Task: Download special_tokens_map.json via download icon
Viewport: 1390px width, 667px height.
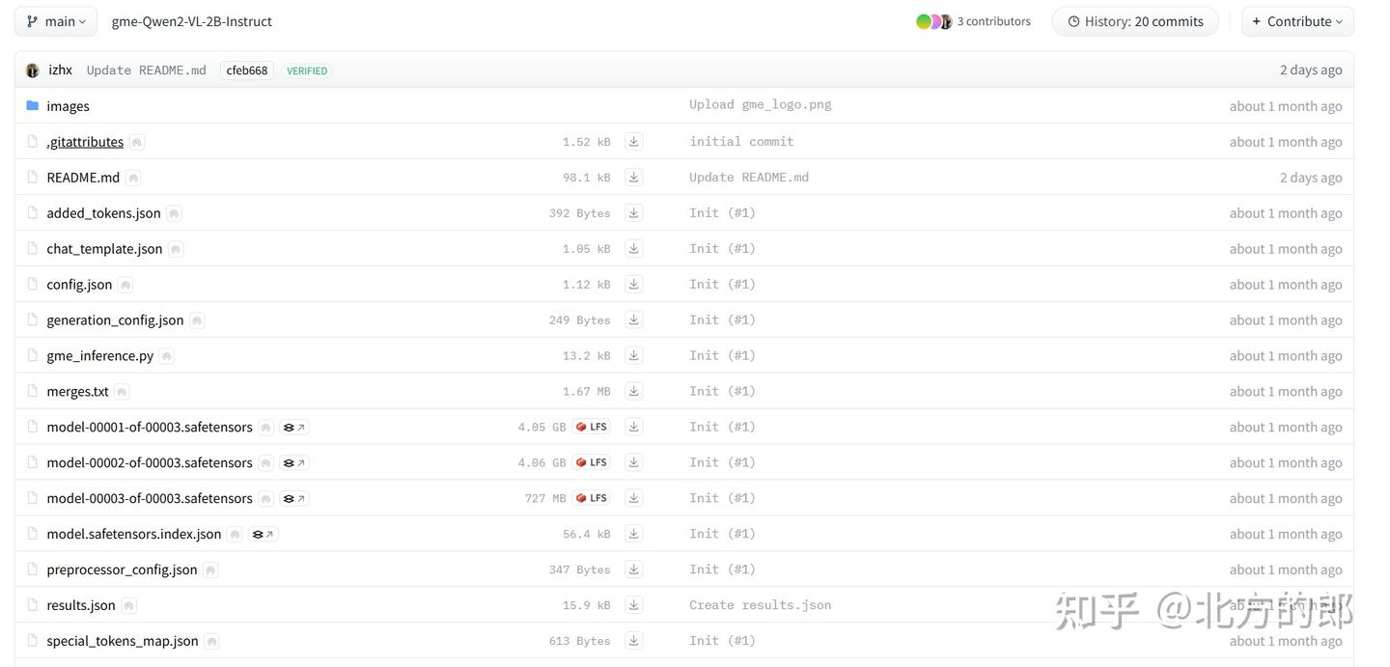Action: coord(633,641)
